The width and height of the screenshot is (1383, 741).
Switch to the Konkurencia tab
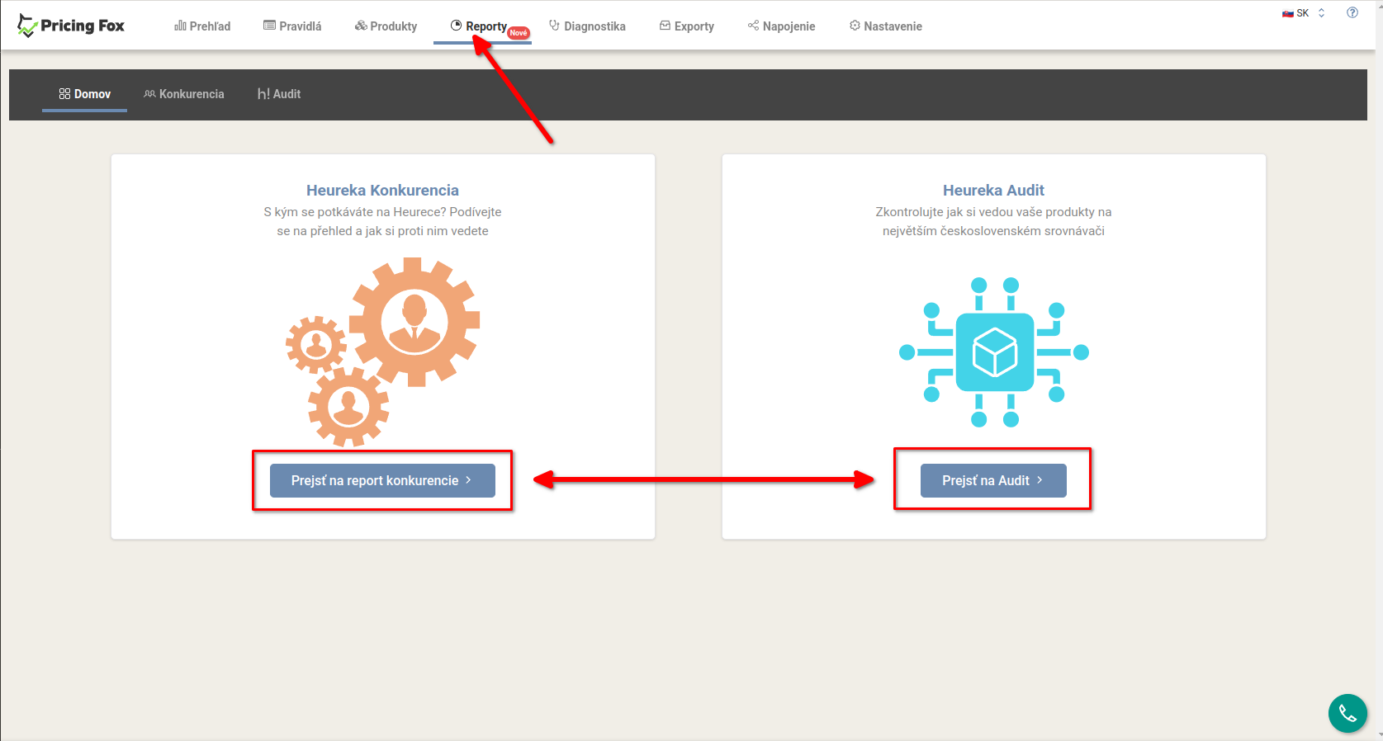click(x=184, y=94)
